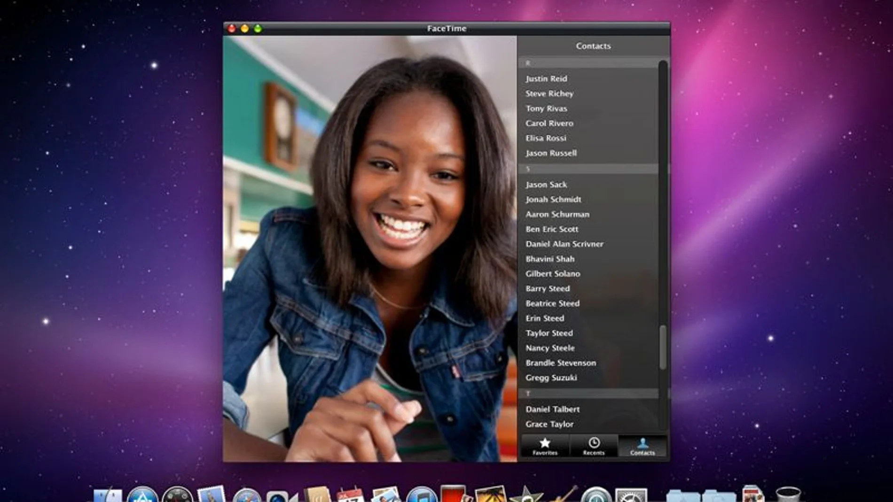
Task: Pick Gregg Suzuki from the list
Action: click(551, 378)
